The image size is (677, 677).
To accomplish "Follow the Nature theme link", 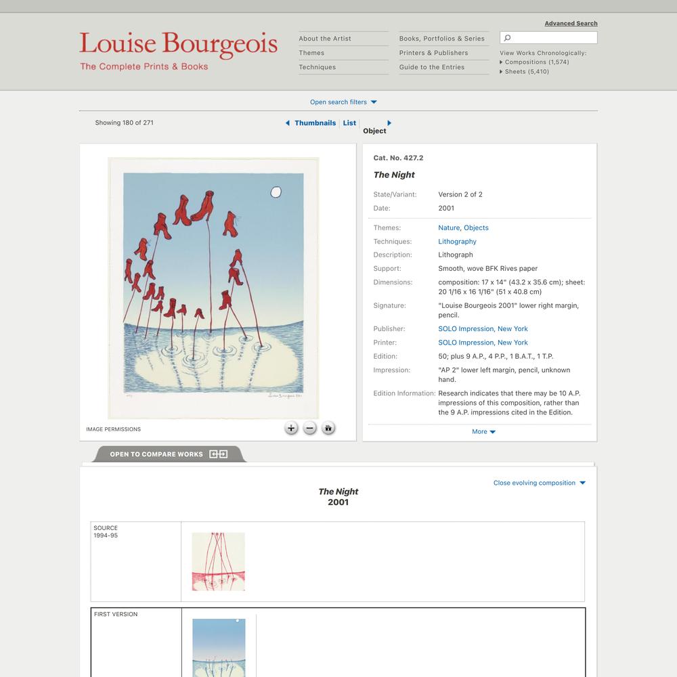I will [x=449, y=228].
